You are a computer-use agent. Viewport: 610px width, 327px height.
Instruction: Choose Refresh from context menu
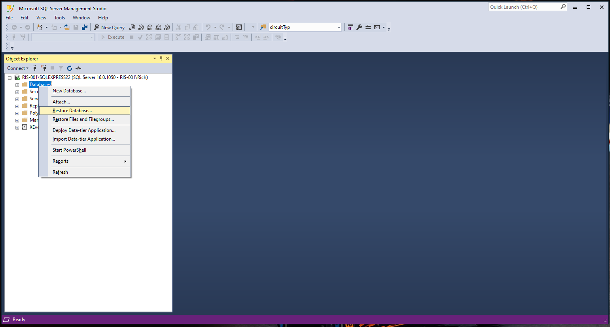(x=85, y=172)
